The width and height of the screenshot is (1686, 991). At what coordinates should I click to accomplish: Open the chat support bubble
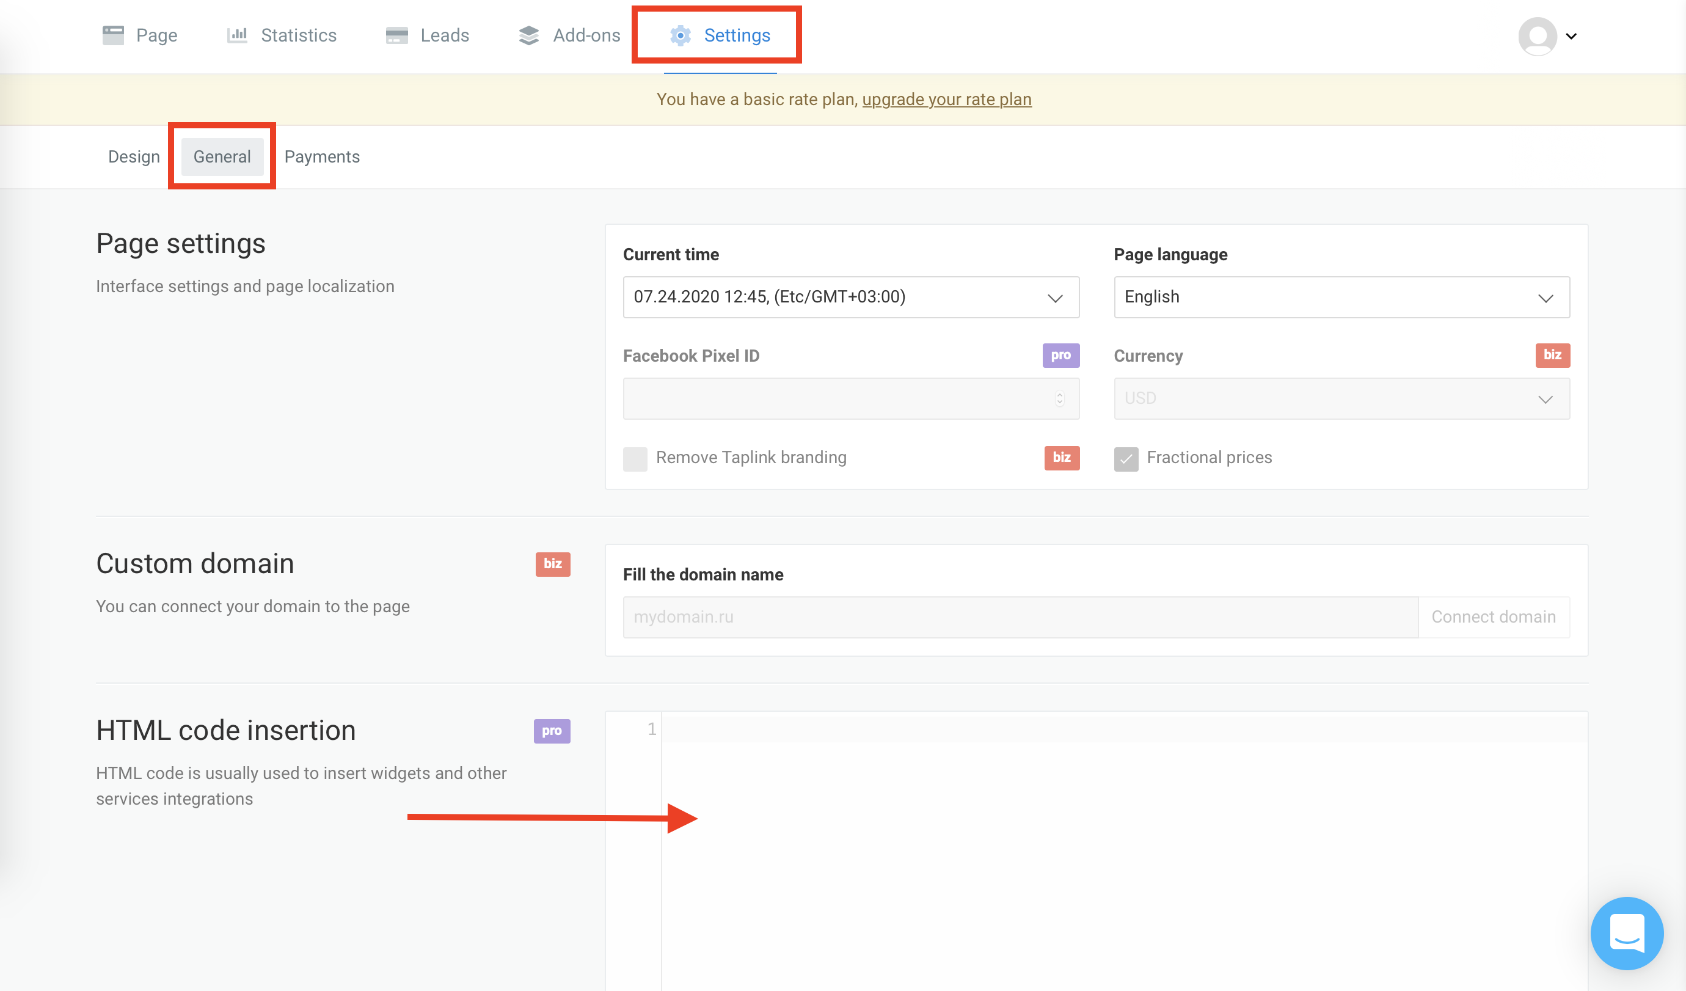pos(1627,933)
